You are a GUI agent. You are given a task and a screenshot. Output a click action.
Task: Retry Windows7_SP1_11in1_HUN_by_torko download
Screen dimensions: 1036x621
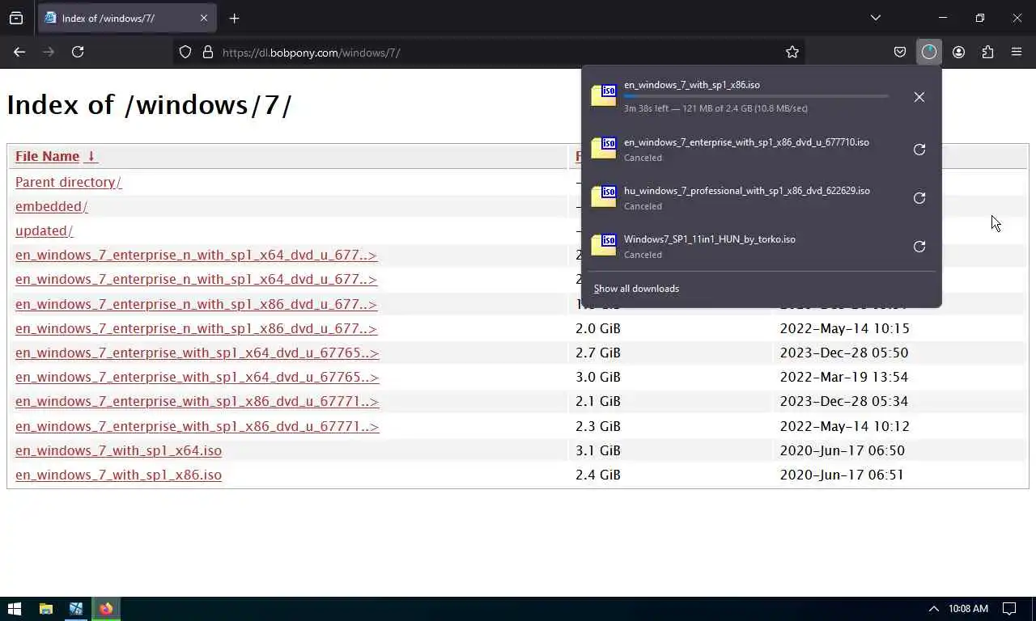[919, 247]
